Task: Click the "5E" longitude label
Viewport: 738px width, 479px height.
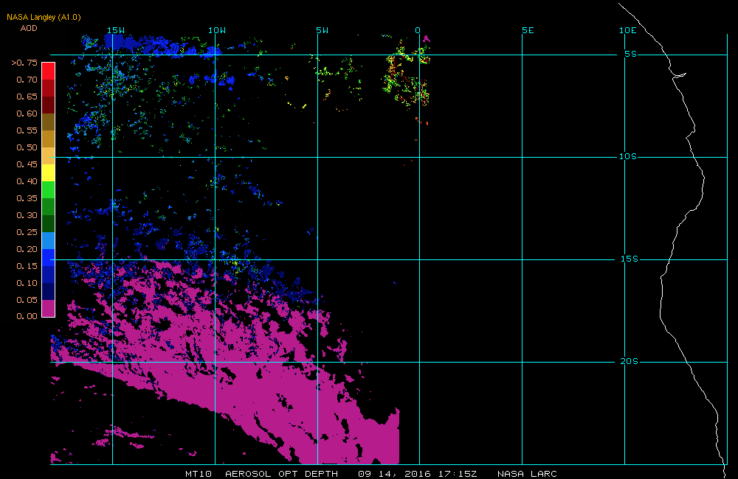Action: [528, 30]
